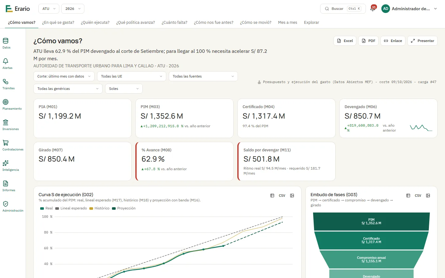Switch to ¿En qué se gasta? tab
The image size is (445, 278).
pyautogui.click(x=58, y=23)
